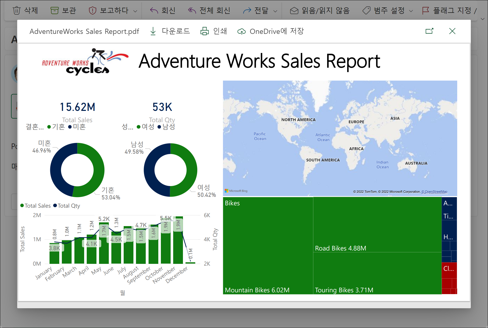
Task: Click the Microsoft Bing logo on the map
Action: (x=236, y=191)
